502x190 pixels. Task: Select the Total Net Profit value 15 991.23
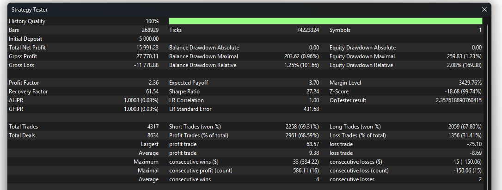147,48
